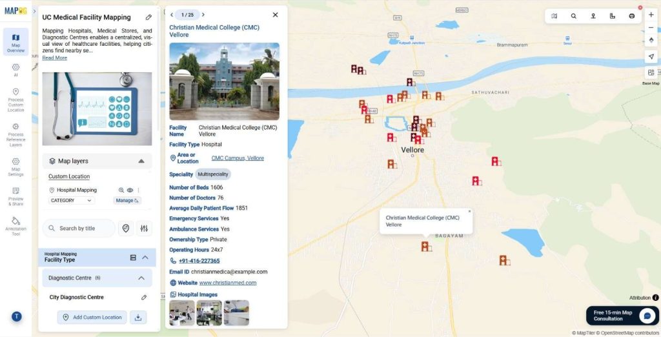Open first Hospital Images thumbnail

pos(182,312)
